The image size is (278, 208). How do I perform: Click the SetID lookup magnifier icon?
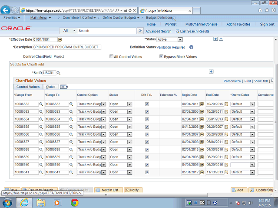coord(59,73)
